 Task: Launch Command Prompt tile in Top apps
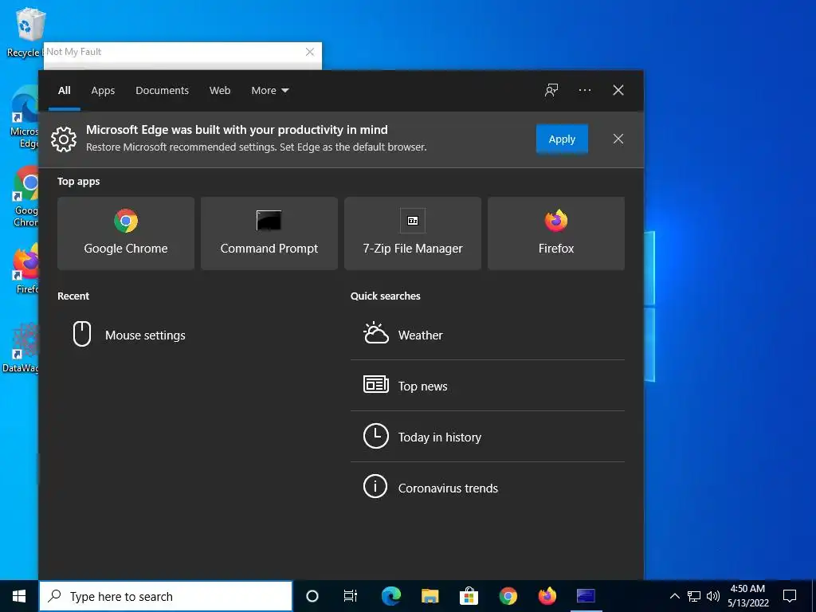pyautogui.click(x=269, y=233)
